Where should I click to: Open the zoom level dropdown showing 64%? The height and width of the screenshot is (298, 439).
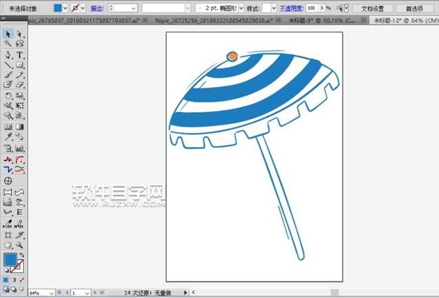coord(52,293)
